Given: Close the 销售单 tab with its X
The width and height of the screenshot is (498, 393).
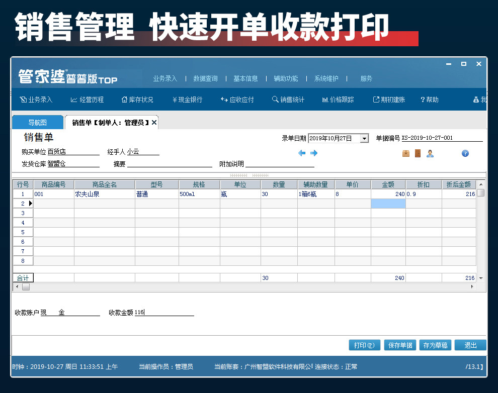Looking at the screenshot, I should (154, 123).
